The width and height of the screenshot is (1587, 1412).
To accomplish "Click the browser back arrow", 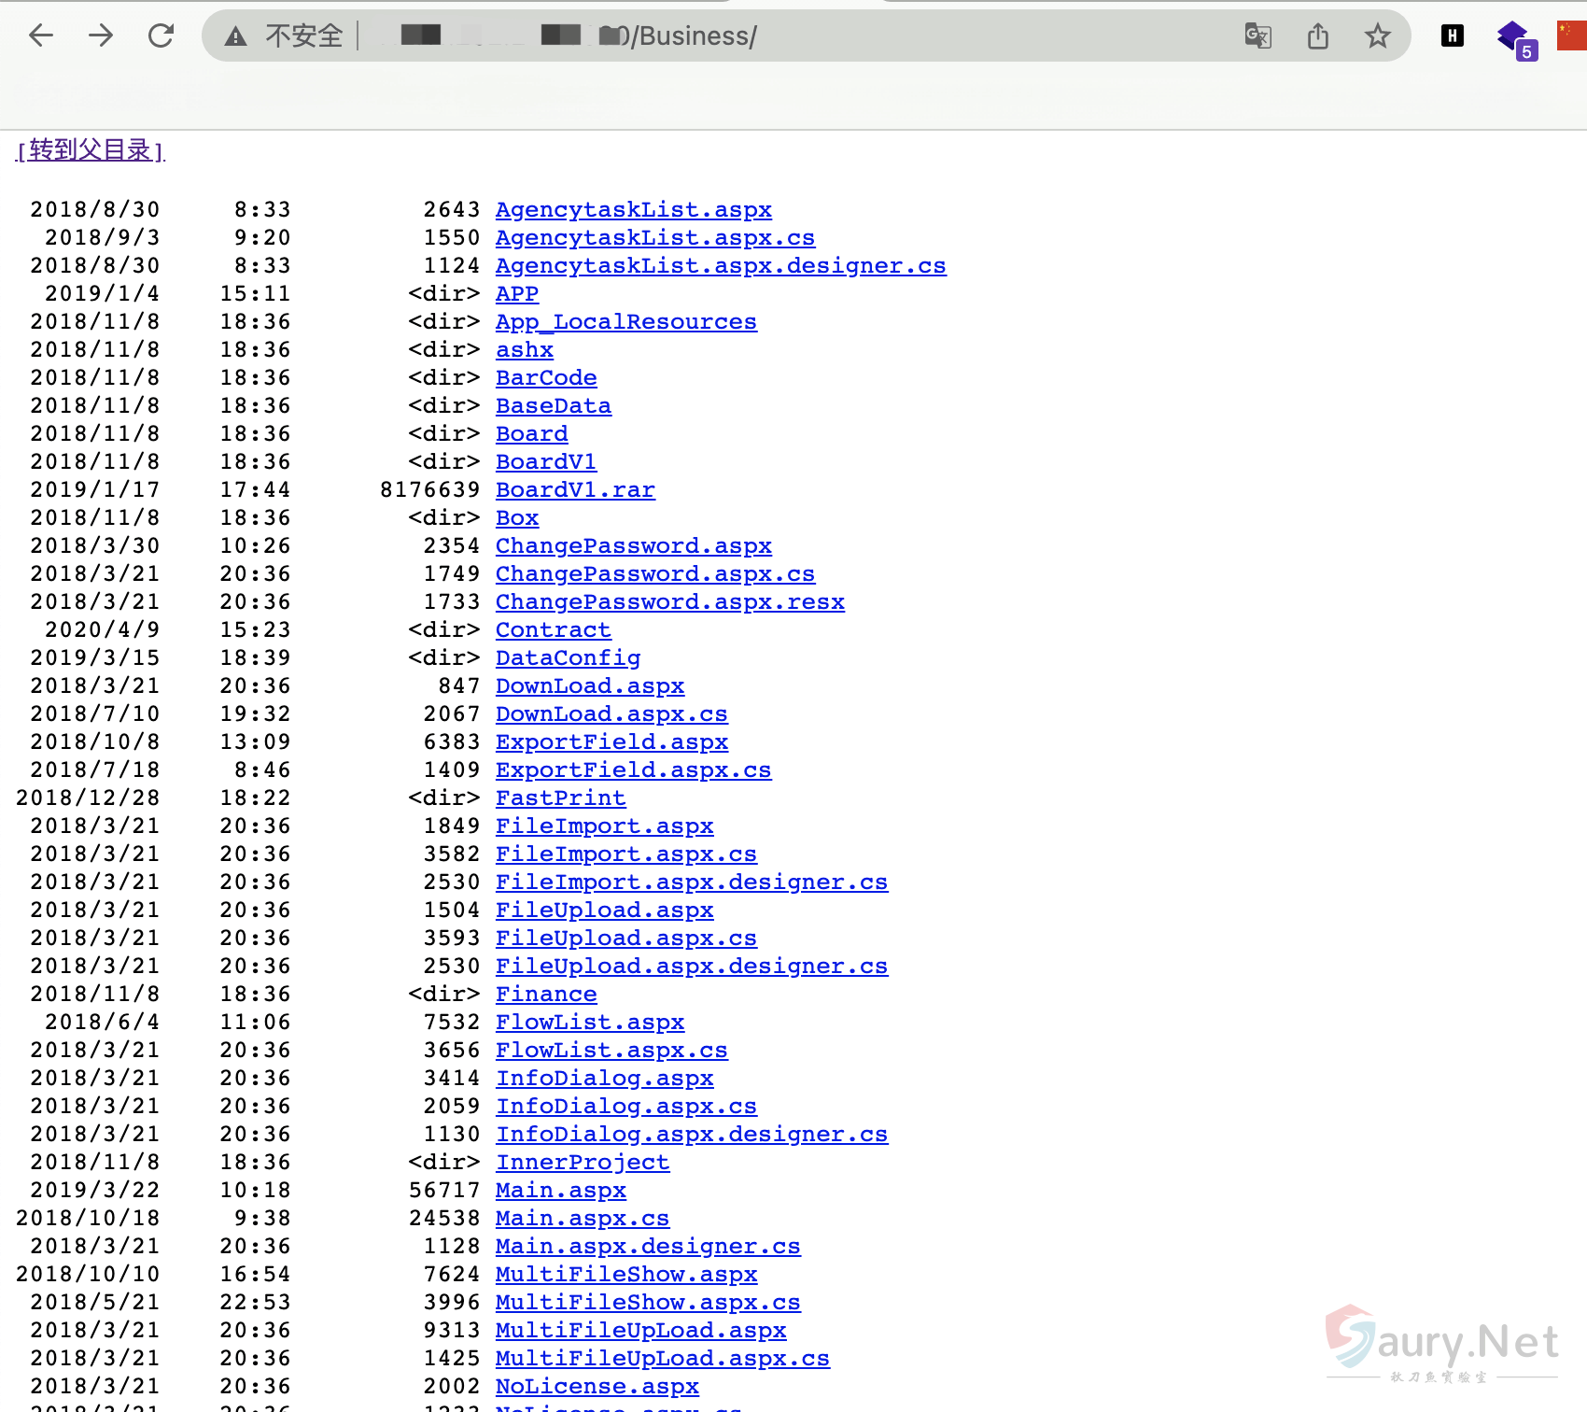I will 41,36.
